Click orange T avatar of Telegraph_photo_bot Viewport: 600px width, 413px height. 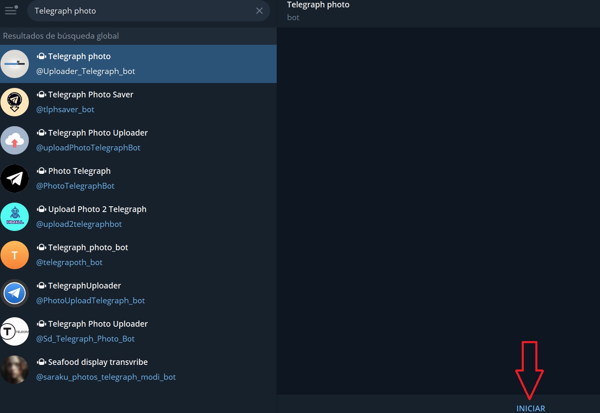tap(15, 255)
